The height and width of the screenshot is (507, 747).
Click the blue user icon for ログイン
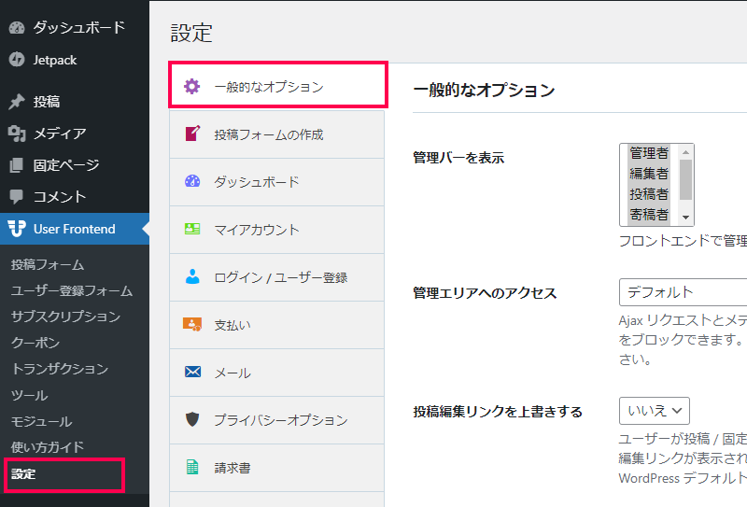(192, 277)
